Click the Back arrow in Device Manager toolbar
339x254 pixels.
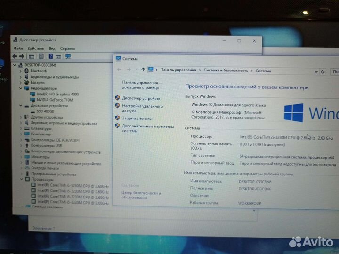click(15, 56)
